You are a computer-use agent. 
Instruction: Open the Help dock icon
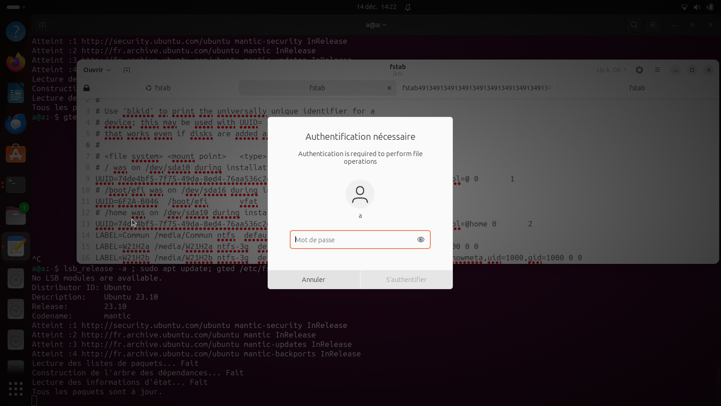[x=16, y=32]
